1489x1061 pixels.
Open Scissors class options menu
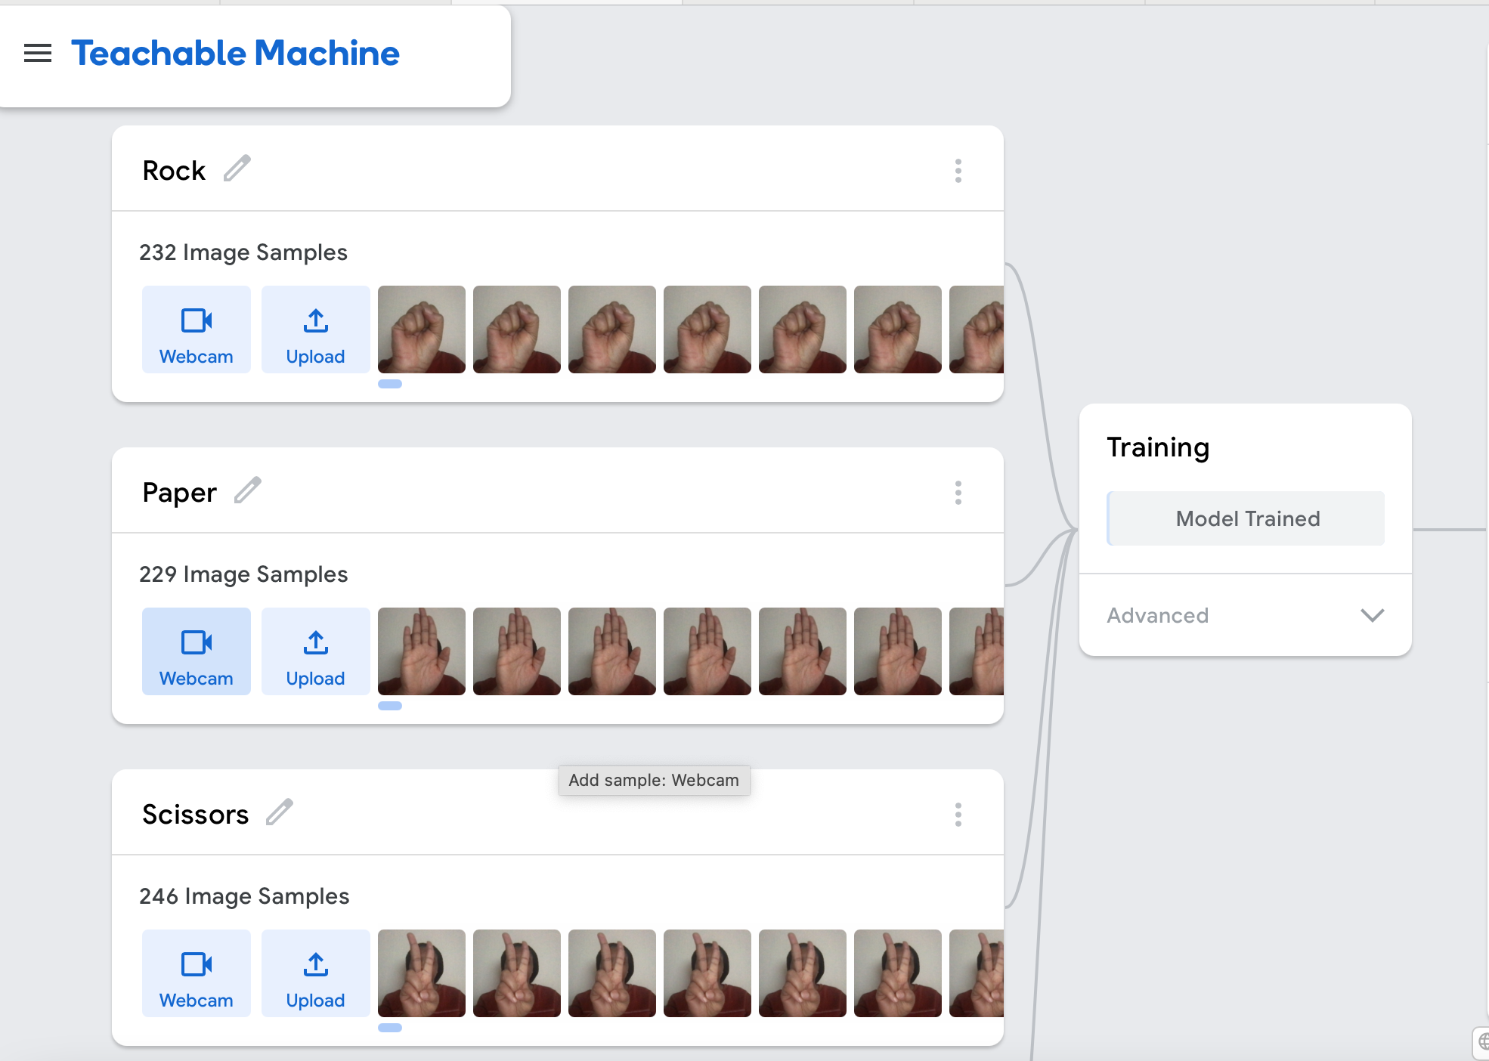click(x=958, y=815)
